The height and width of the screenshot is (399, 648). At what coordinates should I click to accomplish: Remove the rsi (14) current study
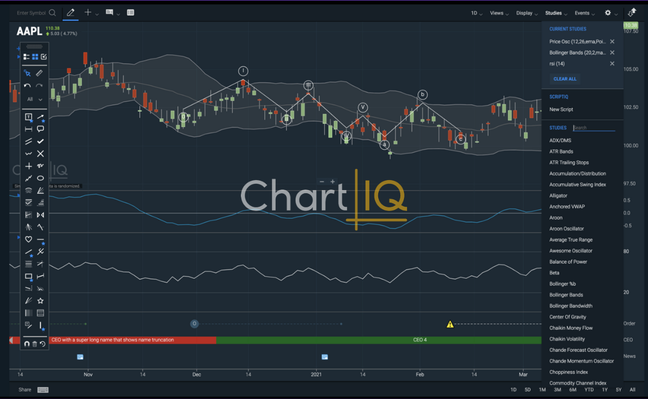coord(612,64)
